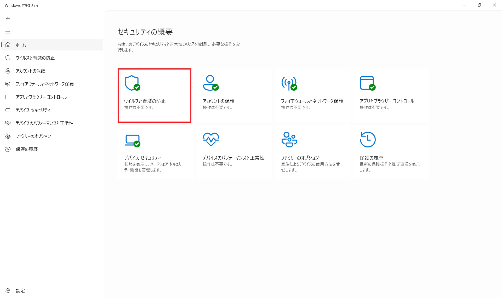Toggle the hamburger navigation menu
This screenshot has height=298, width=502.
pos(8,32)
